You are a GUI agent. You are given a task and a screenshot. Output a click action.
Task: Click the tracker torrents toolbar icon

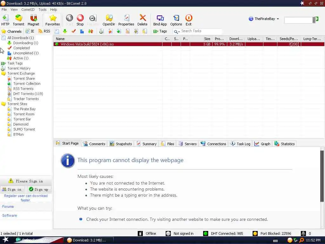point(144,31)
